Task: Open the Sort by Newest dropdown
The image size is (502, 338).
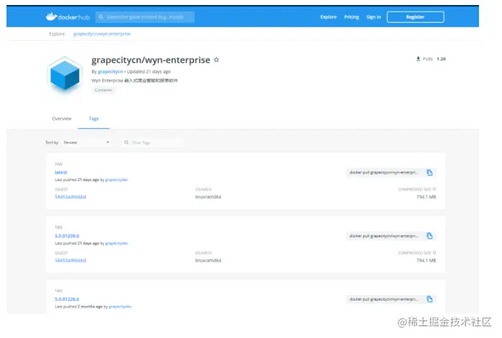Action: [85, 143]
